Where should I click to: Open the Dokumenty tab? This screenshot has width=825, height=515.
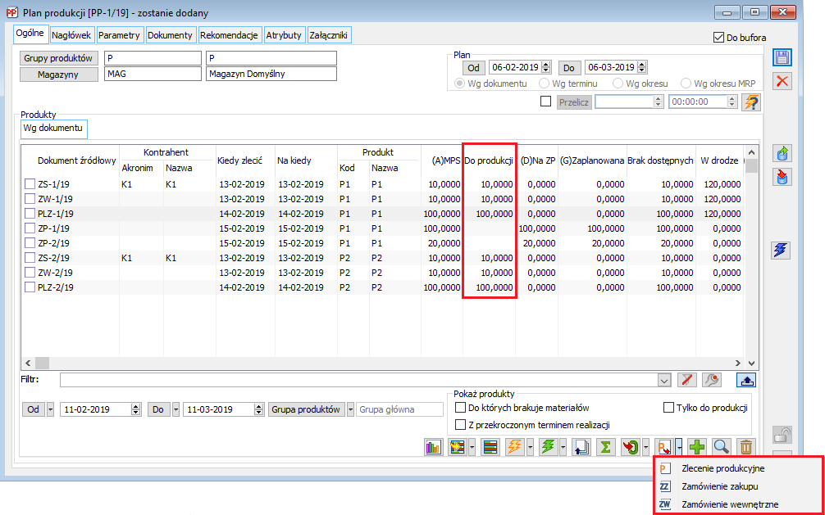[170, 35]
